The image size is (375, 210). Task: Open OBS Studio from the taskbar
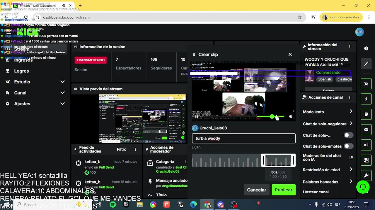tap(234, 205)
